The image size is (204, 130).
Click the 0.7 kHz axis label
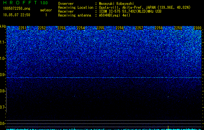3,107
